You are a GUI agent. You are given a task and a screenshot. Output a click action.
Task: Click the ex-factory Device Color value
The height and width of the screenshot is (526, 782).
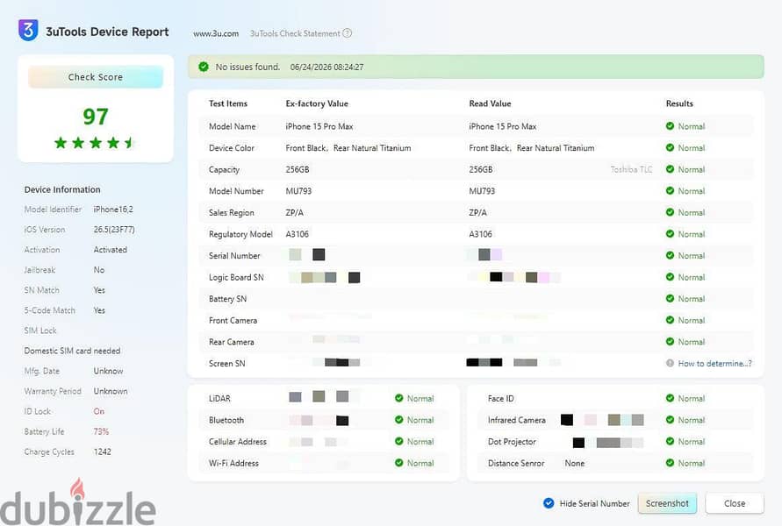pos(348,148)
